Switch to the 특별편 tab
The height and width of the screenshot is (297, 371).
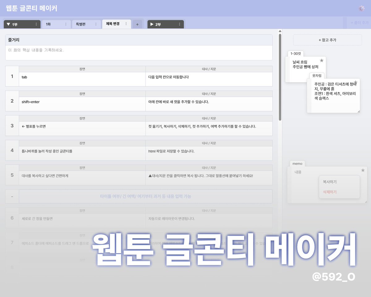[86, 24]
